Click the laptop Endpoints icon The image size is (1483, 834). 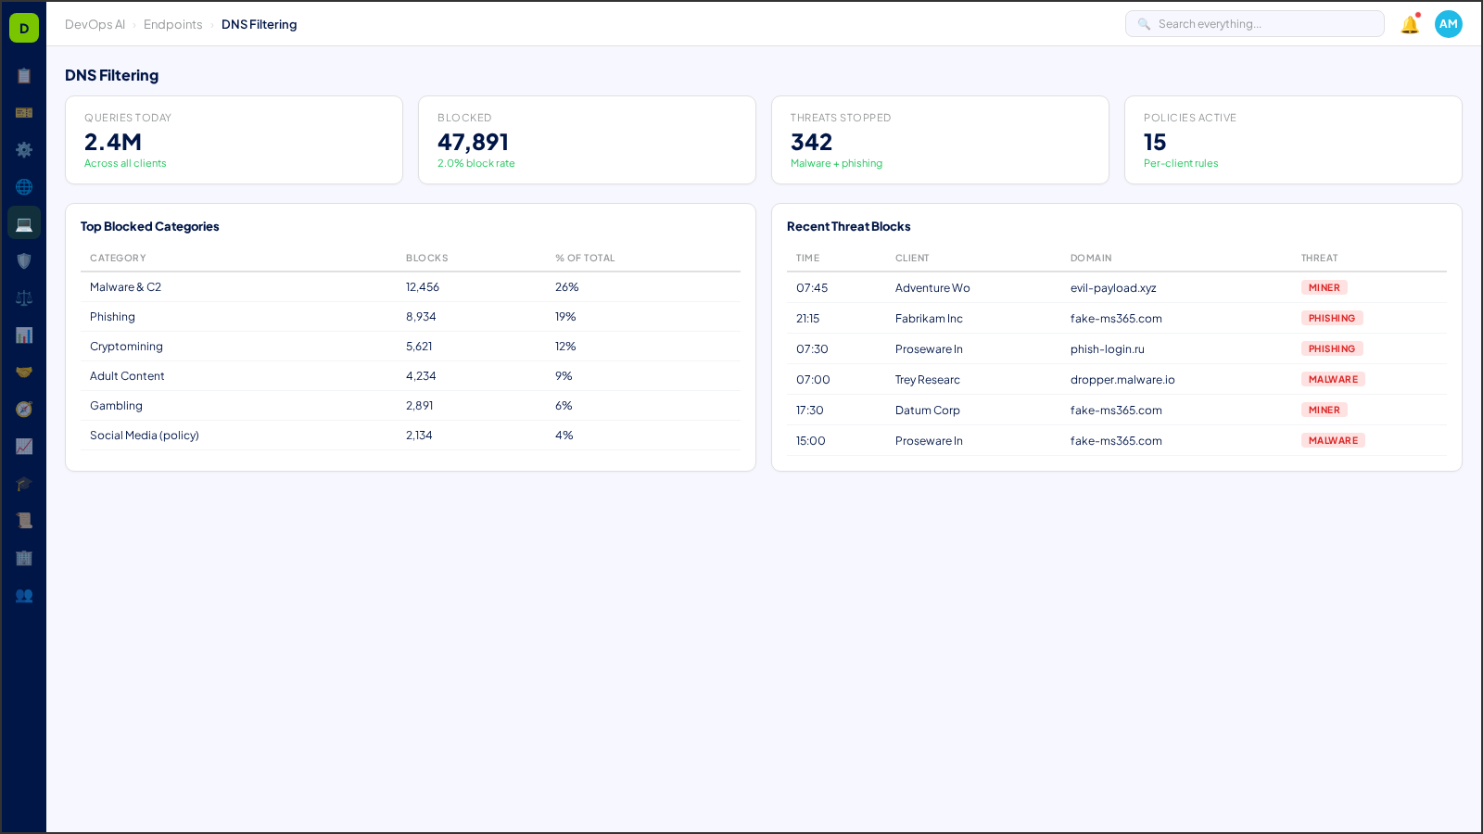(x=24, y=222)
